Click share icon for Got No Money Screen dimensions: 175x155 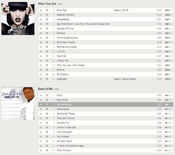tap(47, 105)
